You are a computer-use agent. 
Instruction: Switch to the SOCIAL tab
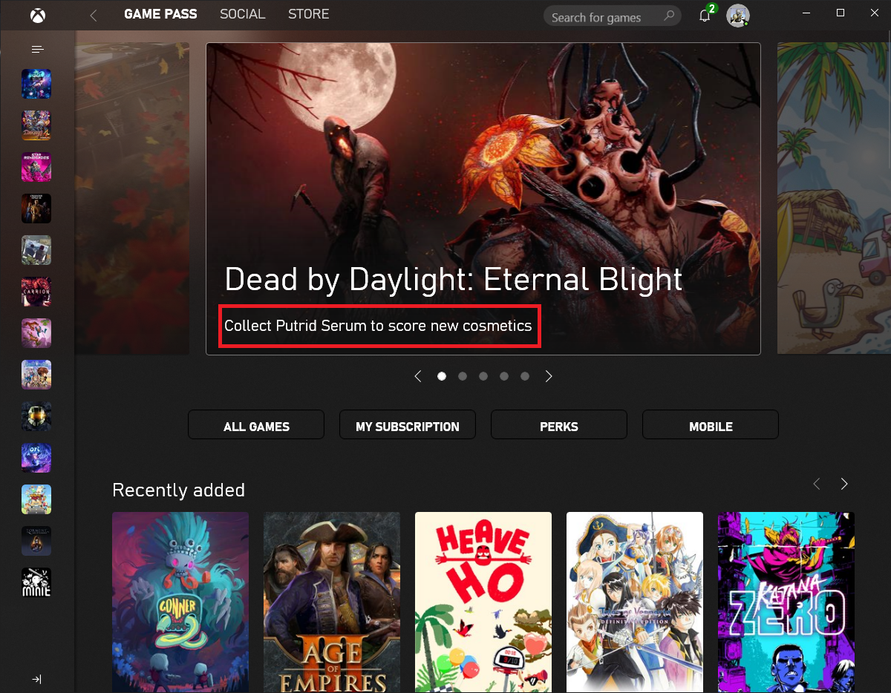click(x=242, y=14)
